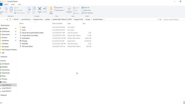Select the VR Comp Editor script
185x104 pixels.
27,46
